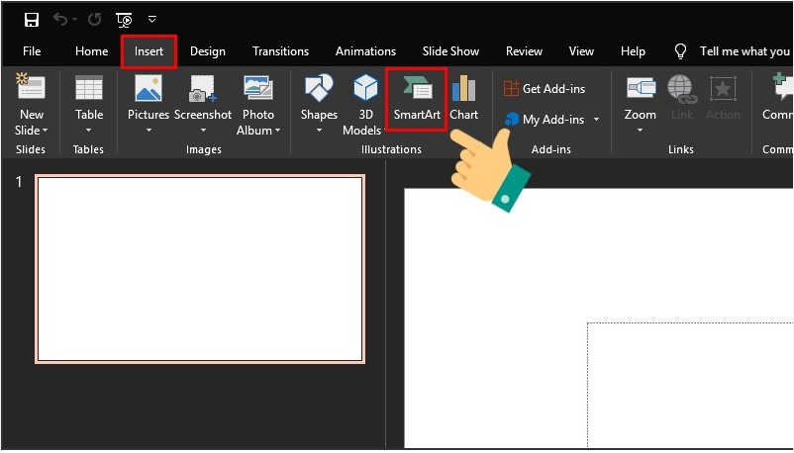The width and height of the screenshot is (794, 453).
Task: Open Customize Quick Access Toolbar dropdown
Action: tap(151, 20)
